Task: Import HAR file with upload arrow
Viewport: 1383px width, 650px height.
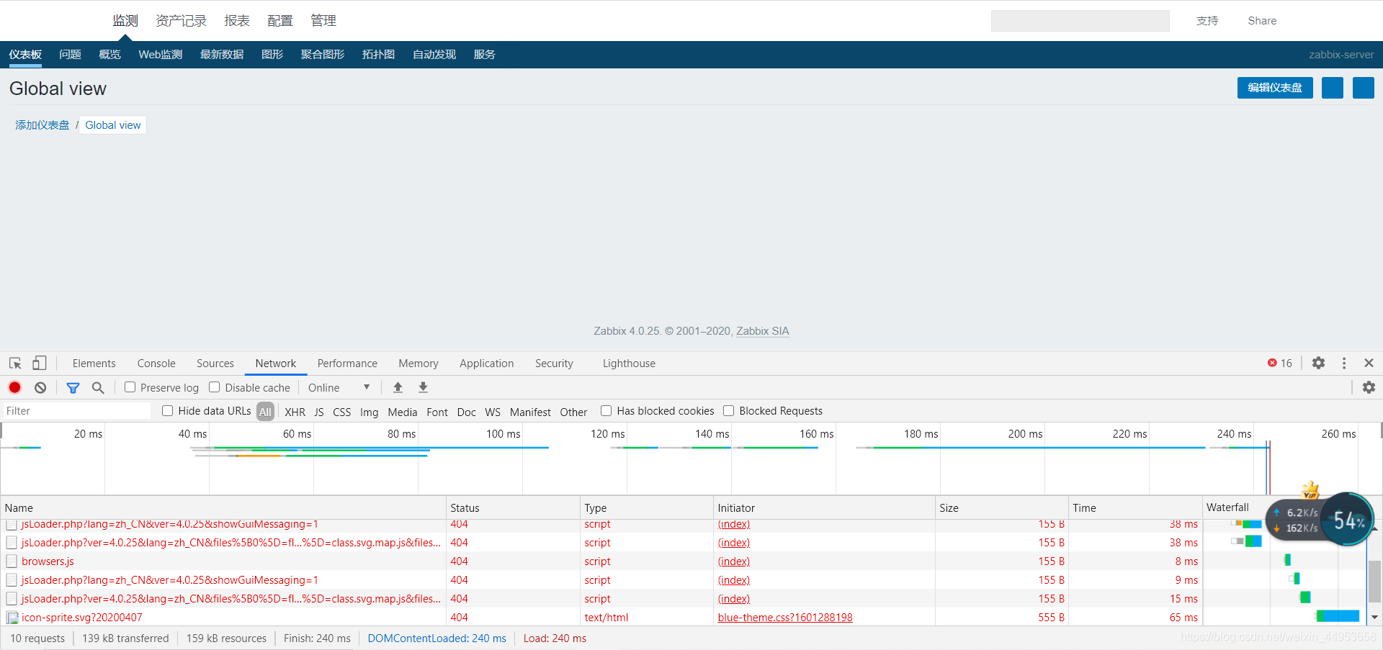Action: click(x=398, y=387)
